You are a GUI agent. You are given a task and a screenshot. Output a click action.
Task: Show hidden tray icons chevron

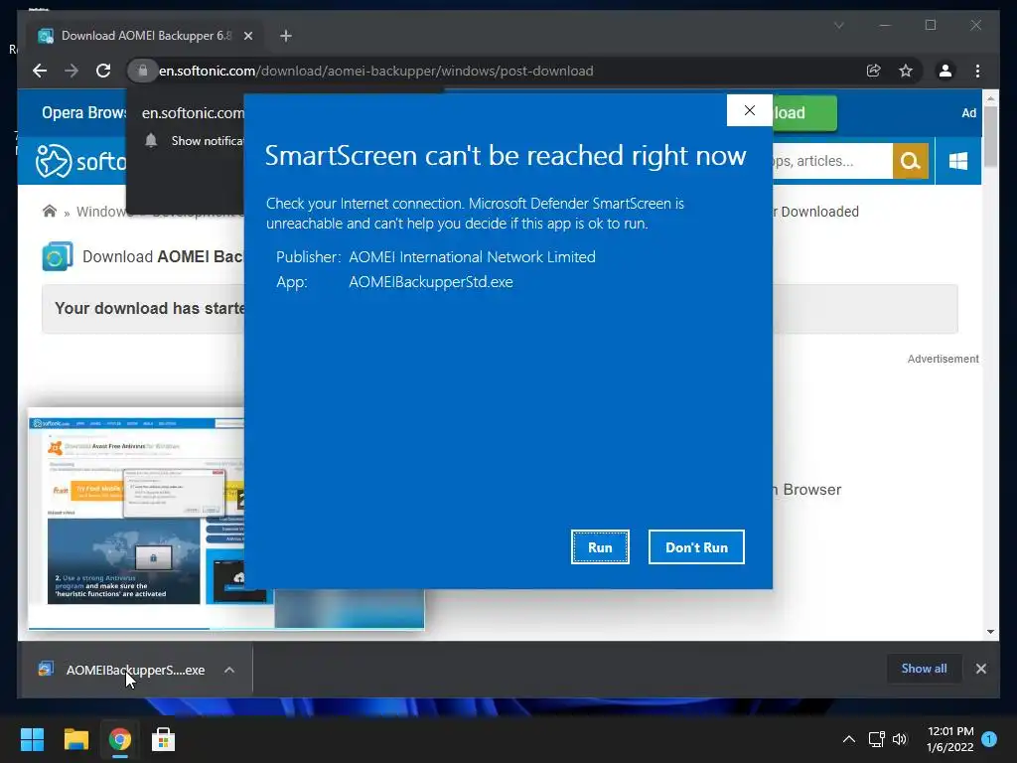(x=848, y=739)
